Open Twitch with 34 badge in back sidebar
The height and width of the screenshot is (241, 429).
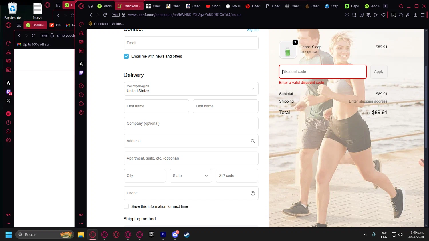click(x=9, y=92)
